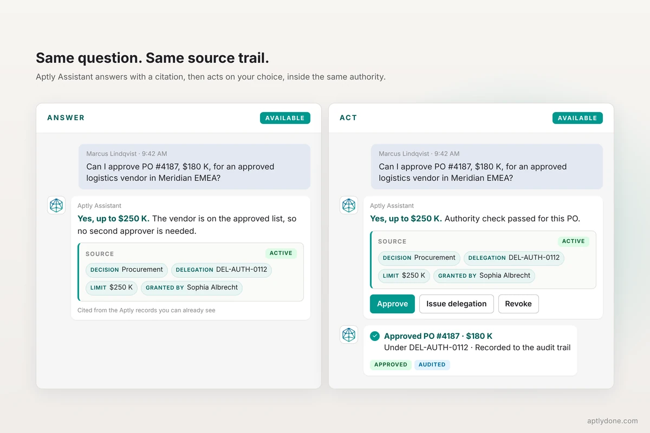The height and width of the screenshot is (433, 650).
Task: Click the ACTIVE badge in the Answer source card
Action: pyautogui.click(x=281, y=253)
